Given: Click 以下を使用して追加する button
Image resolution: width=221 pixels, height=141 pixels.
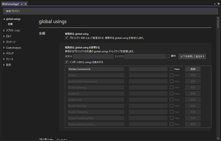Looking at the screenshot, I should coord(192,56).
